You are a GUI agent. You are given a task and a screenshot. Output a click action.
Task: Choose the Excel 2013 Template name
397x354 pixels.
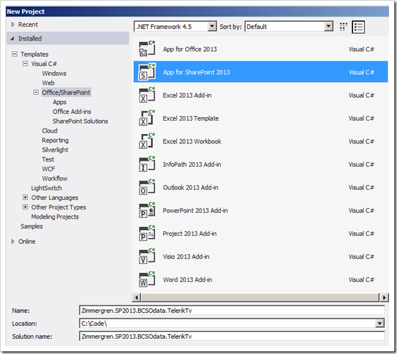tap(191, 118)
